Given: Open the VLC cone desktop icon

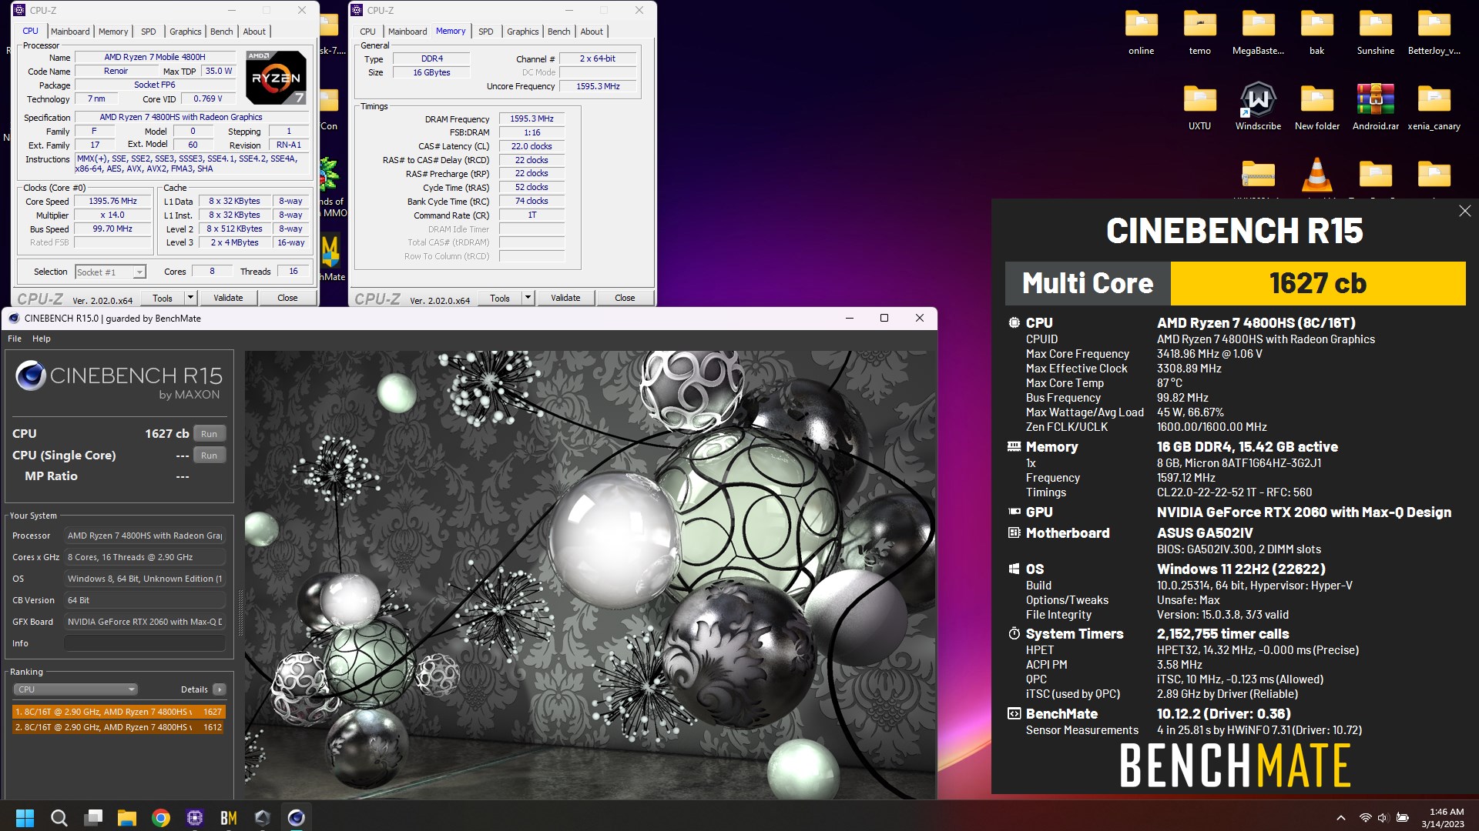Looking at the screenshot, I should [x=1316, y=175].
